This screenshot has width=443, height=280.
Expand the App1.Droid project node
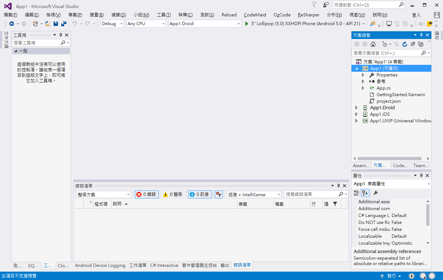point(357,108)
